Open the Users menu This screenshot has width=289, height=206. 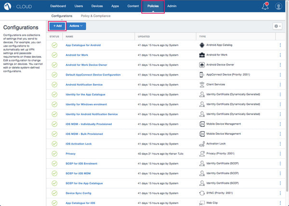(79, 6)
